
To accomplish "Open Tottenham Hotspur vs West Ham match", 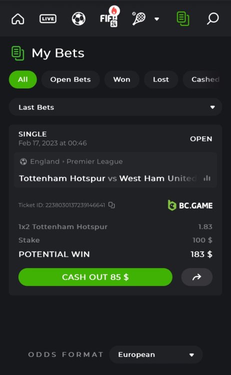I will (x=107, y=178).
